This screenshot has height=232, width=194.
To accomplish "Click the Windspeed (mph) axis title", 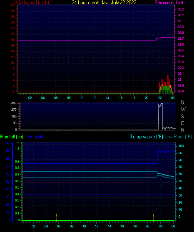I will [32, 3].
